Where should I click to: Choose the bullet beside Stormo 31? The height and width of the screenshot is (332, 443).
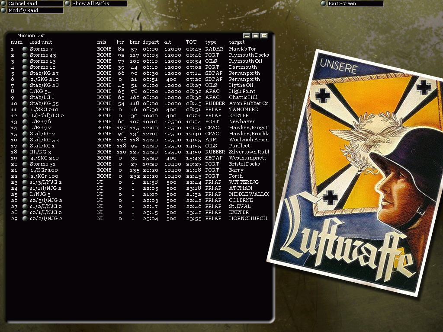(x=25, y=164)
